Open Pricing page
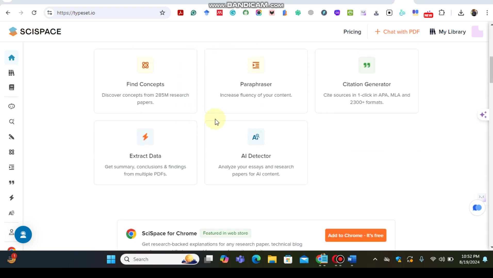 click(x=352, y=32)
